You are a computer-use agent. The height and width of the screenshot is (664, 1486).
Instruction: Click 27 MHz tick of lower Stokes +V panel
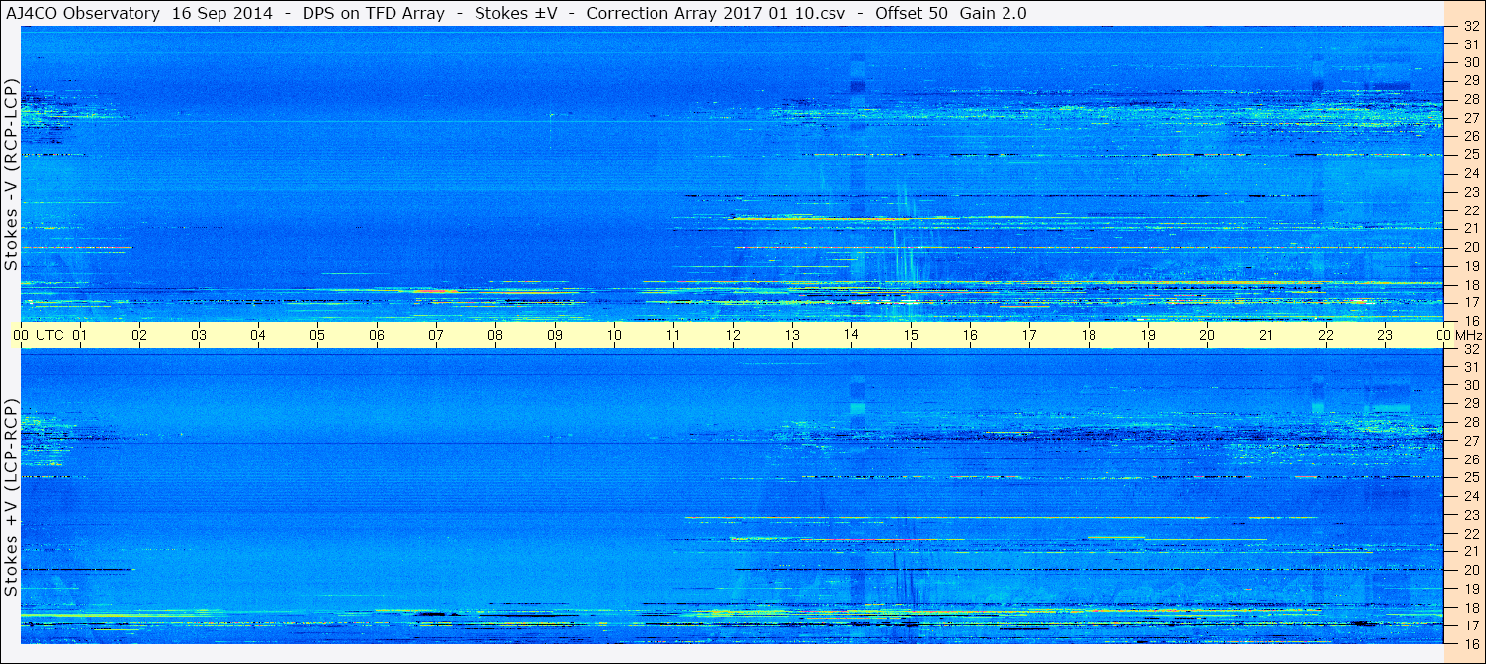1470,441
